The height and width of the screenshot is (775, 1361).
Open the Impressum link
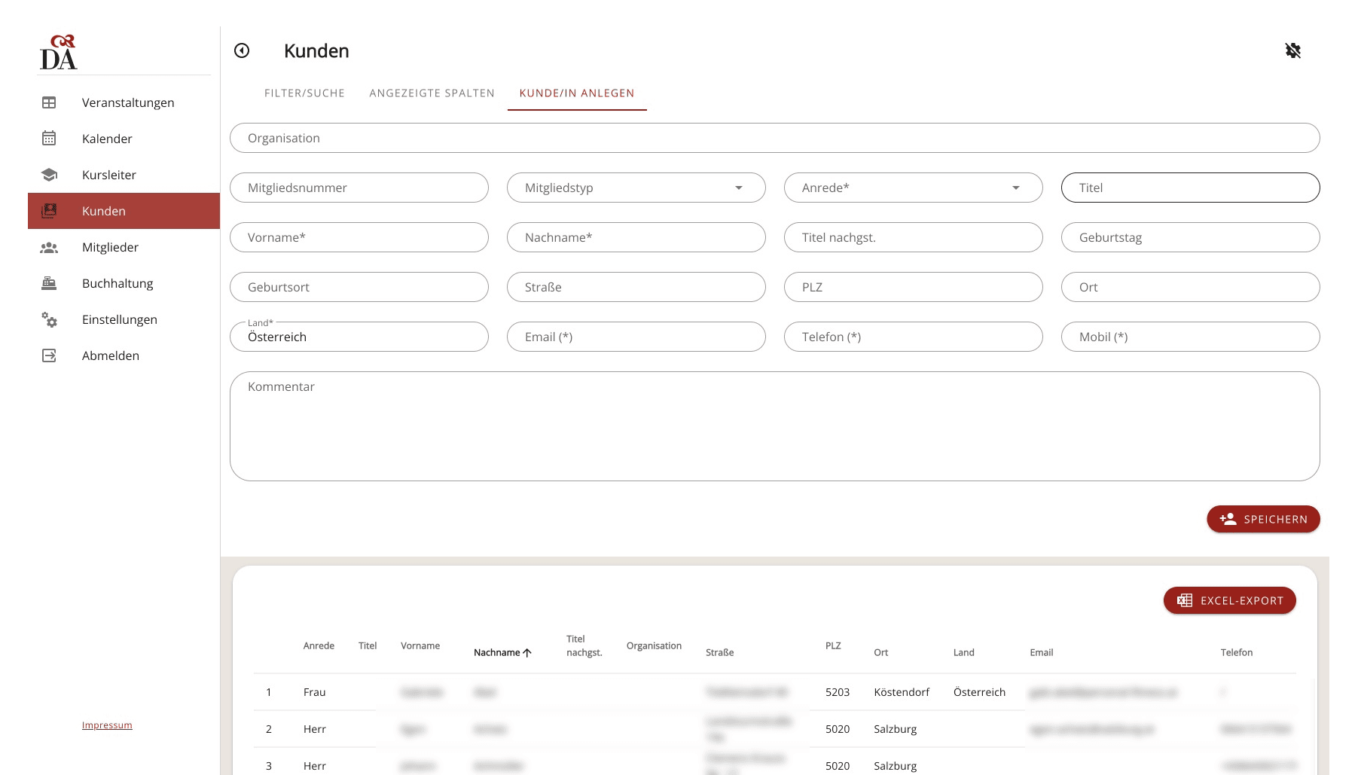point(107,725)
